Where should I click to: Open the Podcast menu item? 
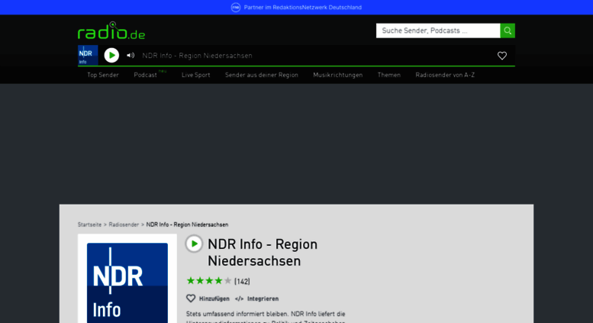pyautogui.click(x=146, y=75)
